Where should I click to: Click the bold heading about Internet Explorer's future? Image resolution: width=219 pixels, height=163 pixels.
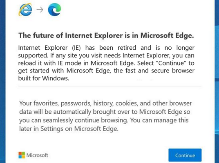tap(106, 35)
